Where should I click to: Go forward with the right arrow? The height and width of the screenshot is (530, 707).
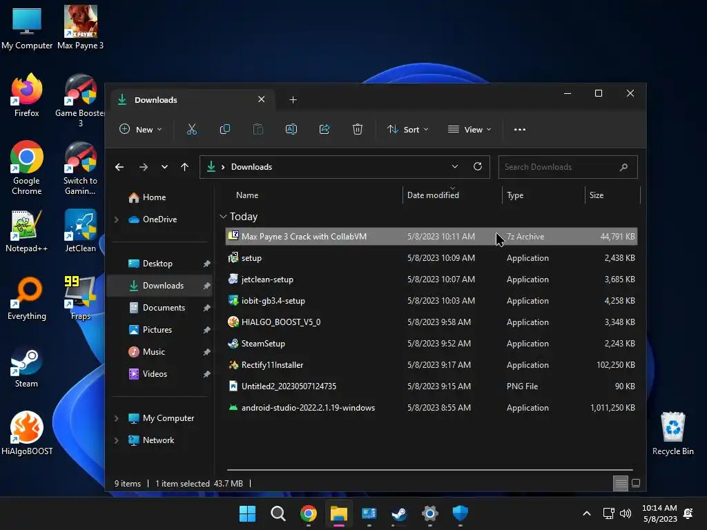click(144, 167)
